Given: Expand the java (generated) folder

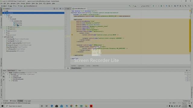Looking at the screenshot, I should point(5,31).
